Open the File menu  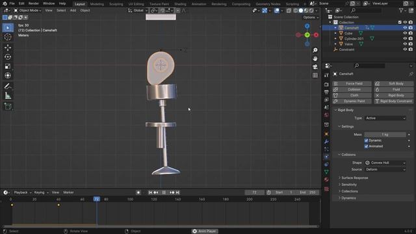click(x=12, y=3)
